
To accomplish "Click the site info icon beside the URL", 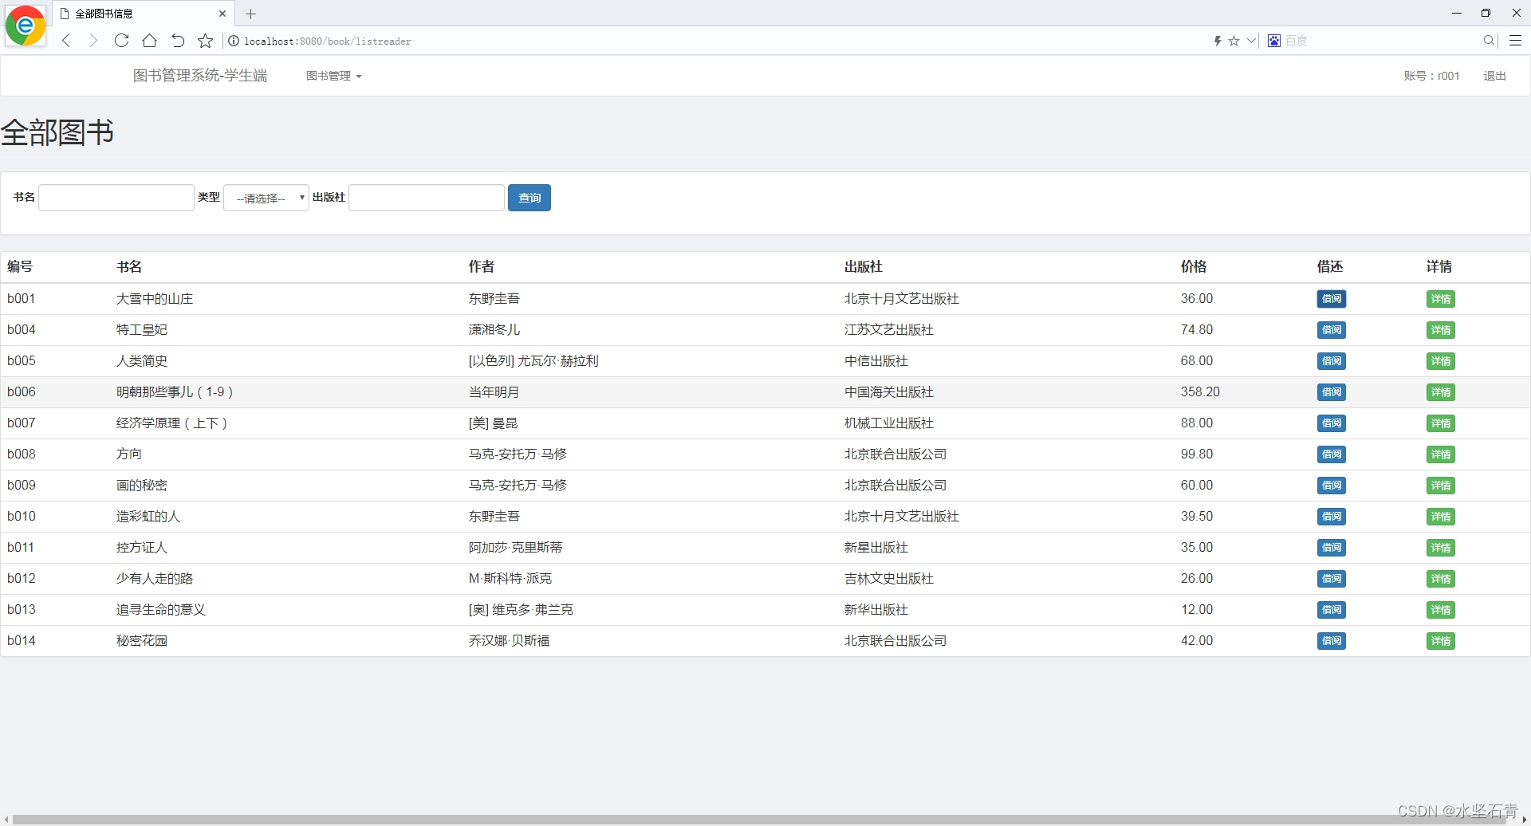I will click(234, 41).
